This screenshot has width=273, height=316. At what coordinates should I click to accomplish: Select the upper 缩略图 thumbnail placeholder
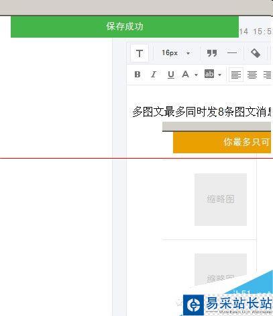coord(221,200)
